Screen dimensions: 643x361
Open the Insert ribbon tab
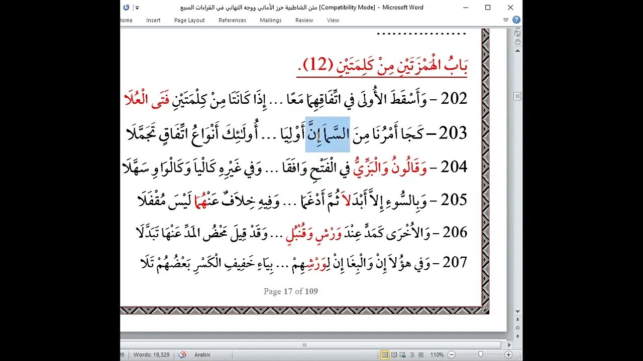click(153, 20)
